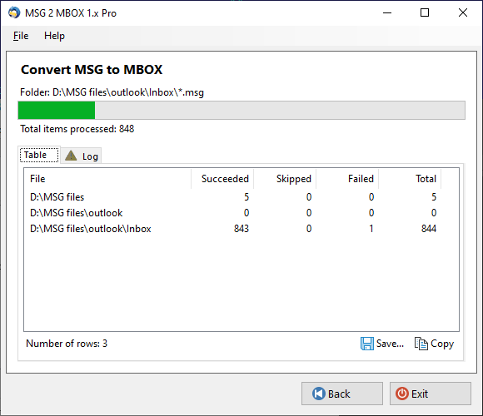Click the Folder path label
The width and height of the screenshot is (483, 416).
click(112, 92)
